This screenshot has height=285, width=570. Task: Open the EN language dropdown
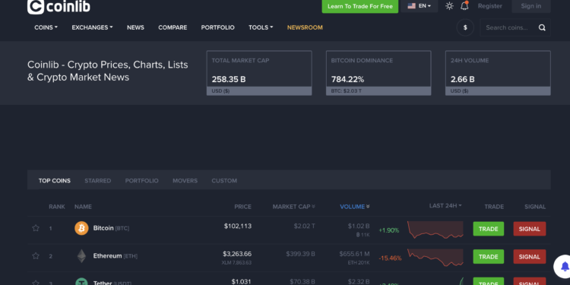point(419,6)
